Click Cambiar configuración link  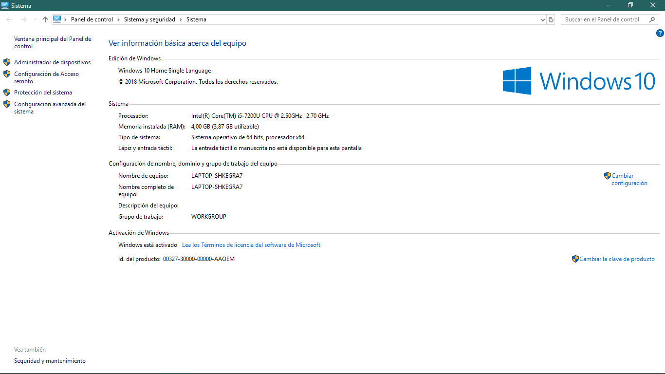[x=629, y=179]
